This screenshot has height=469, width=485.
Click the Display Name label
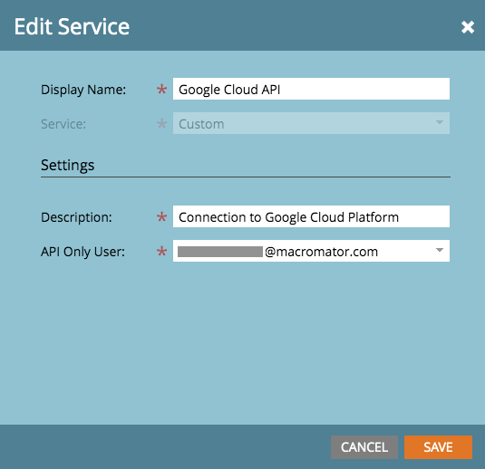click(83, 90)
